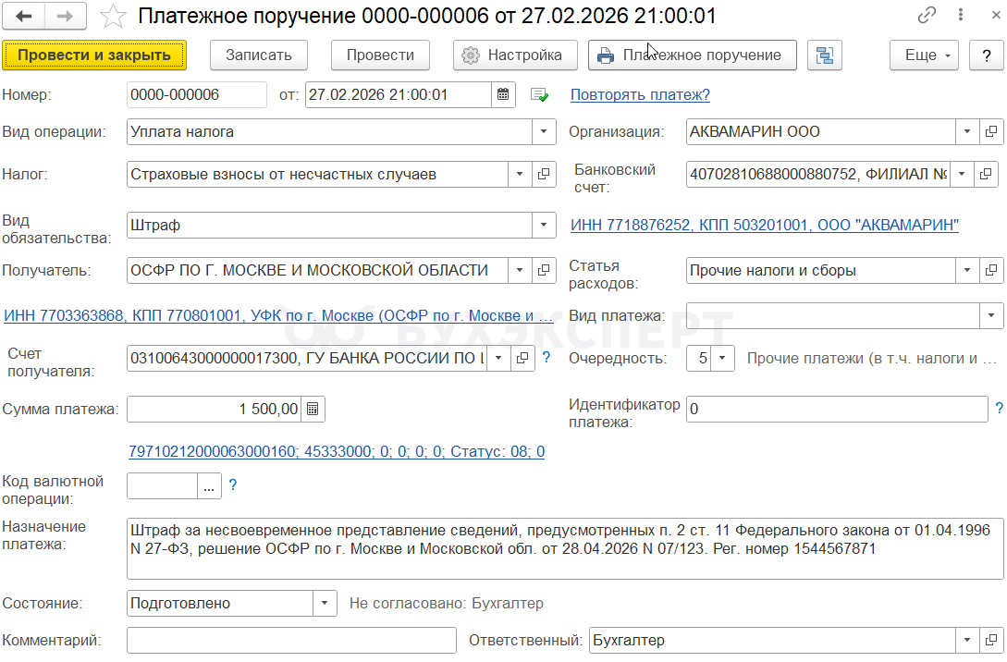Go back with the left arrow button

pyautogui.click(x=24, y=16)
